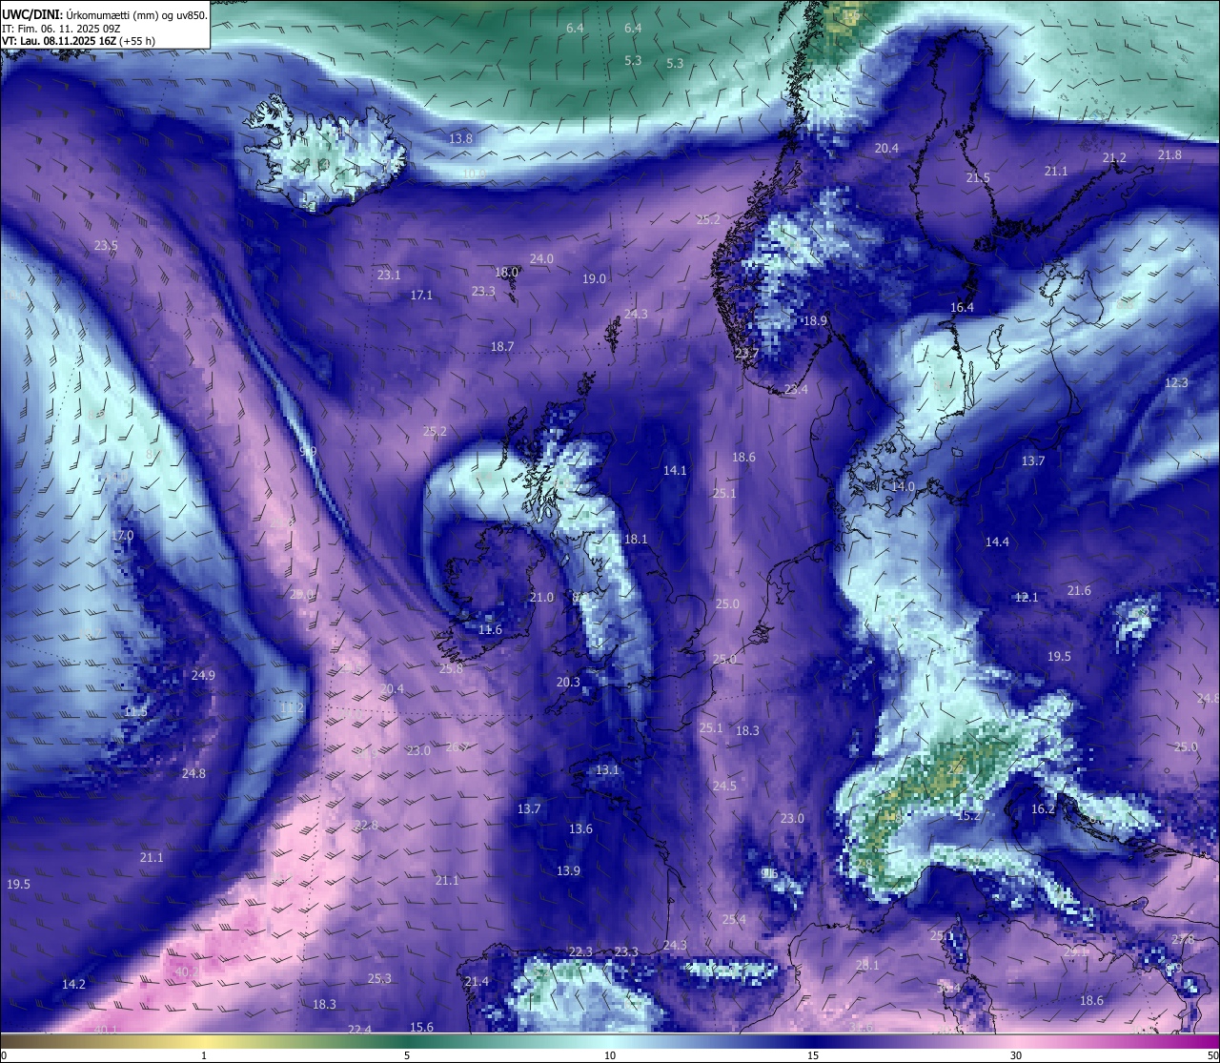
Task: Select the 16.2 map value
Action: pyautogui.click(x=1044, y=808)
